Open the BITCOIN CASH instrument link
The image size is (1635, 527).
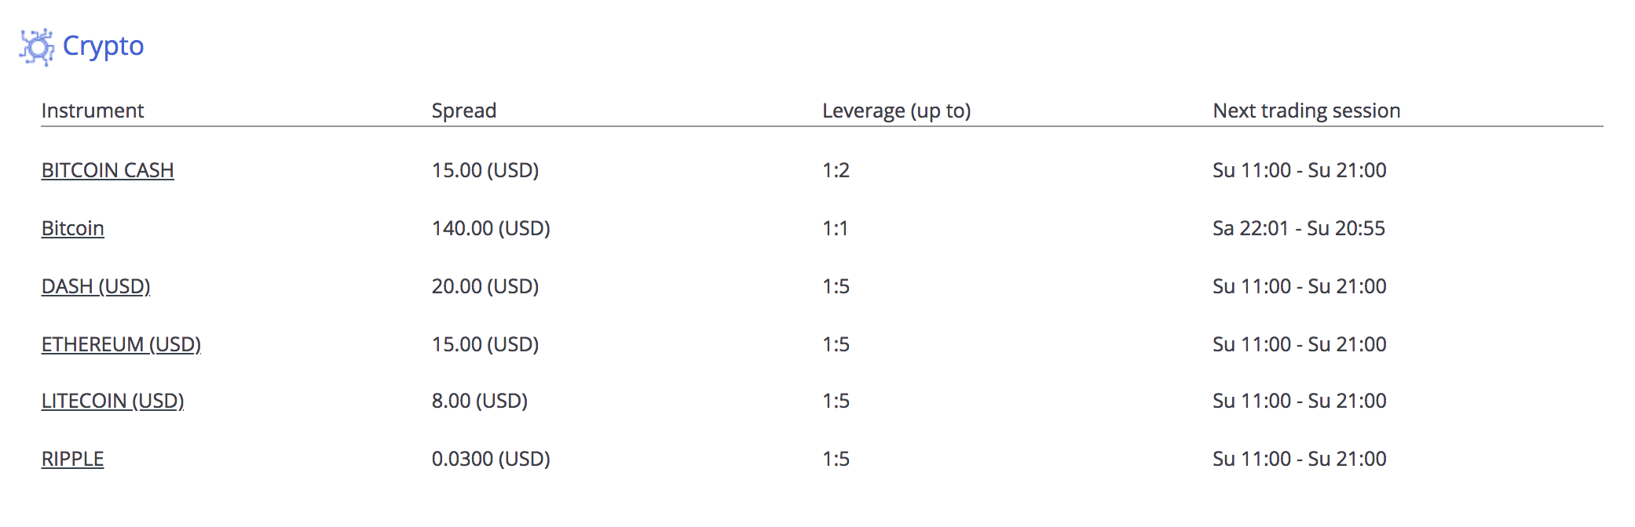(x=108, y=170)
